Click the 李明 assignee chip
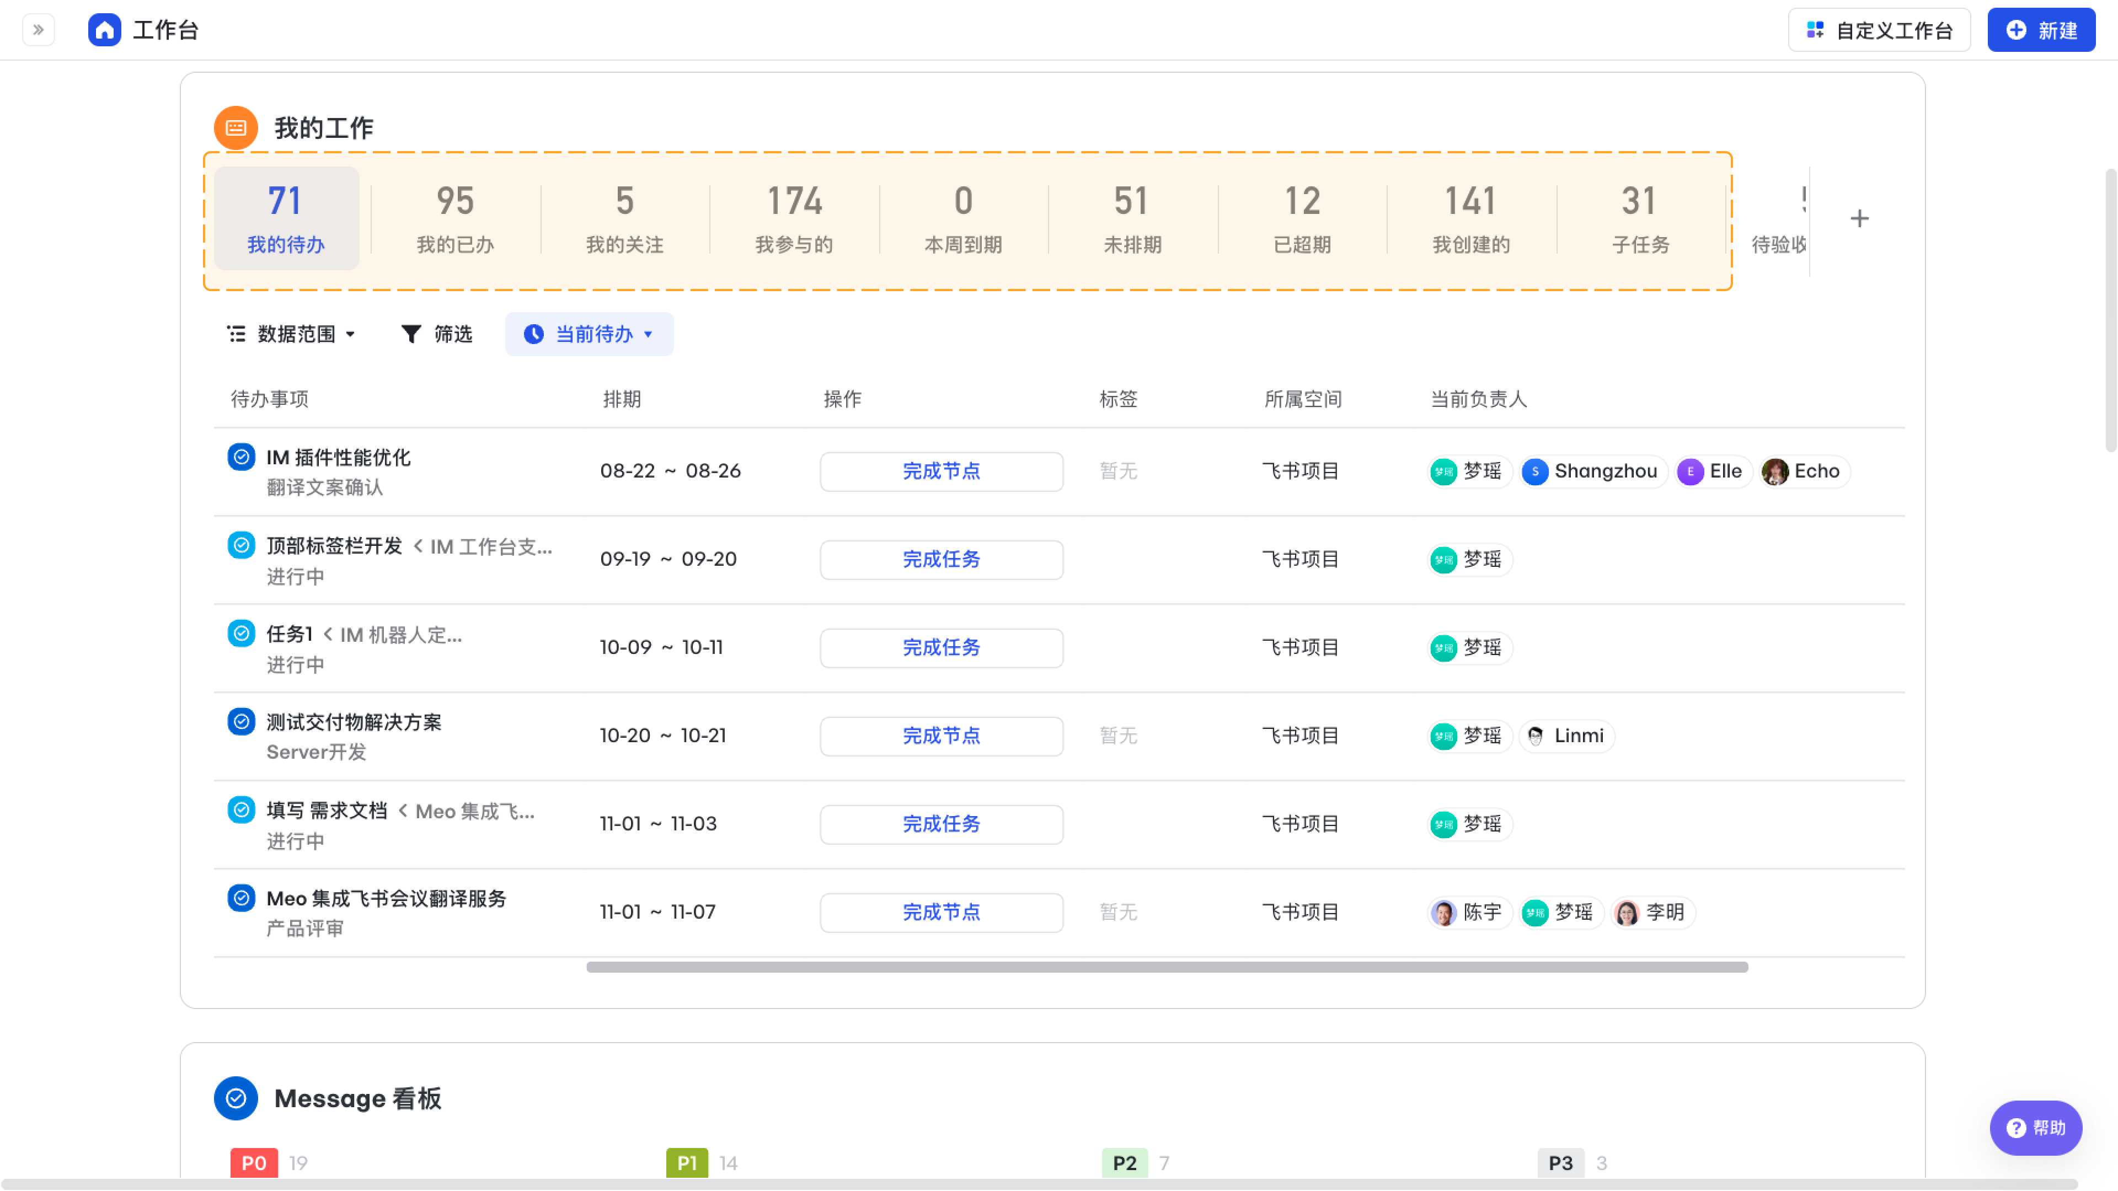Screen dimensions: 2118x1191 click(x=1652, y=913)
